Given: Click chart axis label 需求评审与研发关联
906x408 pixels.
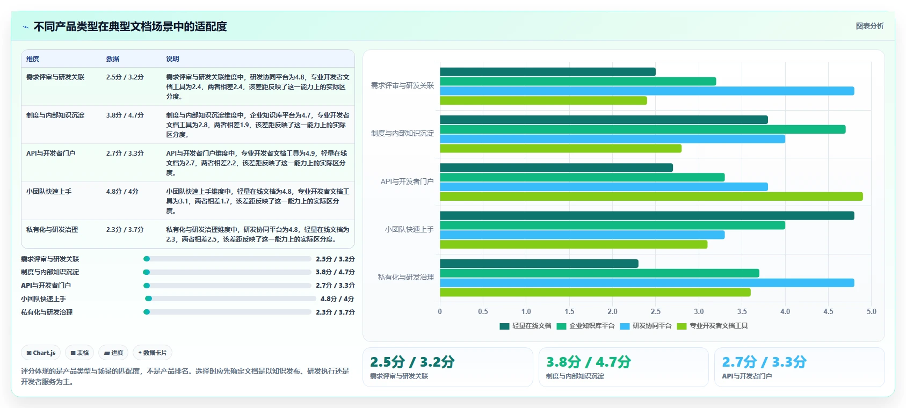Looking at the screenshot, I should click(x=402, y=85).
